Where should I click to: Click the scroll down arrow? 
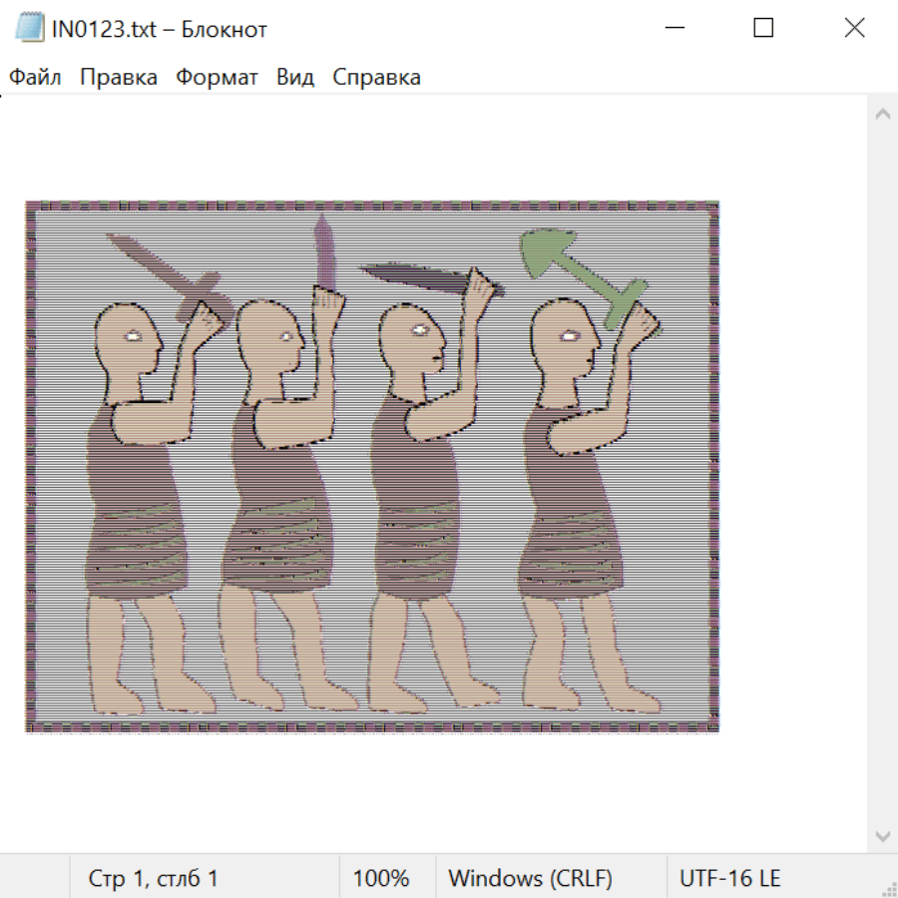pyautogui.click(x=882, y=835)
